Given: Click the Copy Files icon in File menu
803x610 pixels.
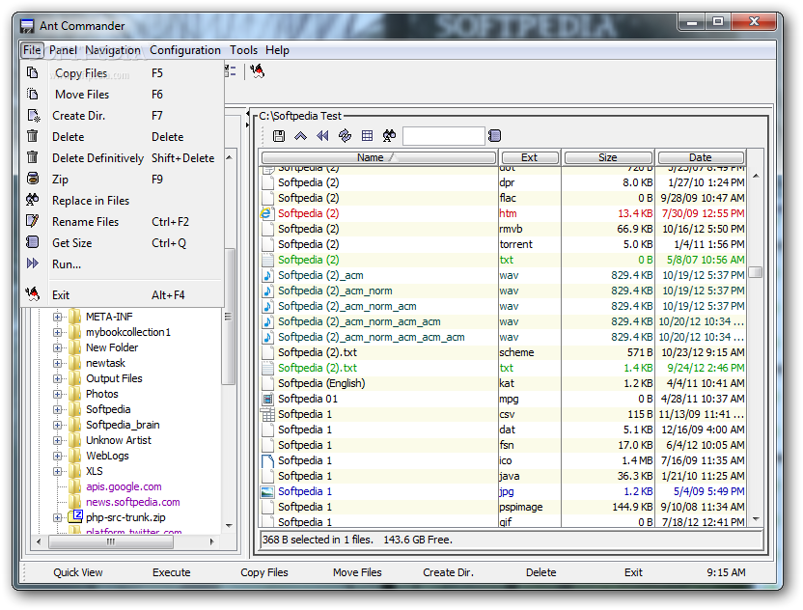Looking at the screenshot, I should pyautogui.click(x=32, y=72).
